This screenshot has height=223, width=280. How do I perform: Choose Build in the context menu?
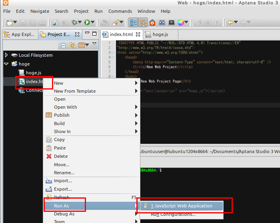click(x=92, y=123)
